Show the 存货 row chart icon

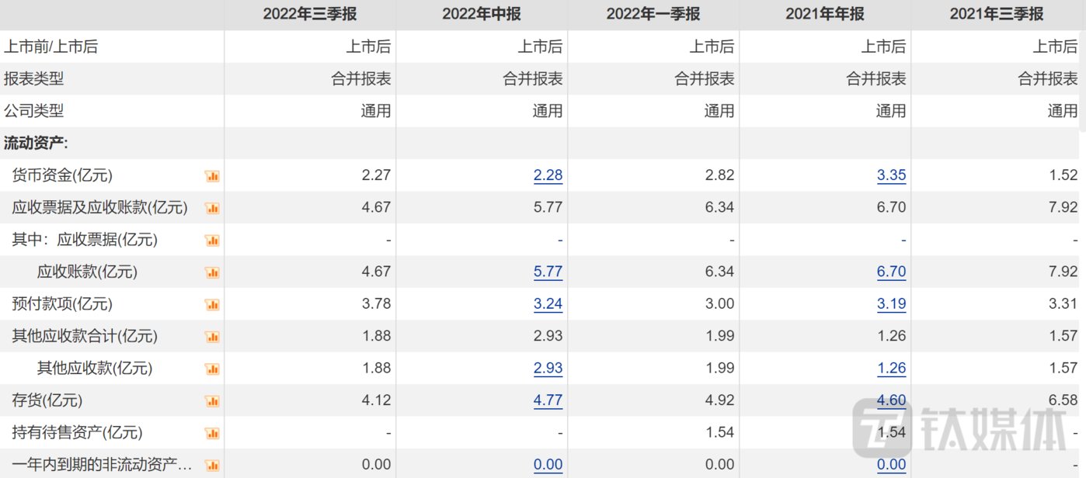coord(212,401)
